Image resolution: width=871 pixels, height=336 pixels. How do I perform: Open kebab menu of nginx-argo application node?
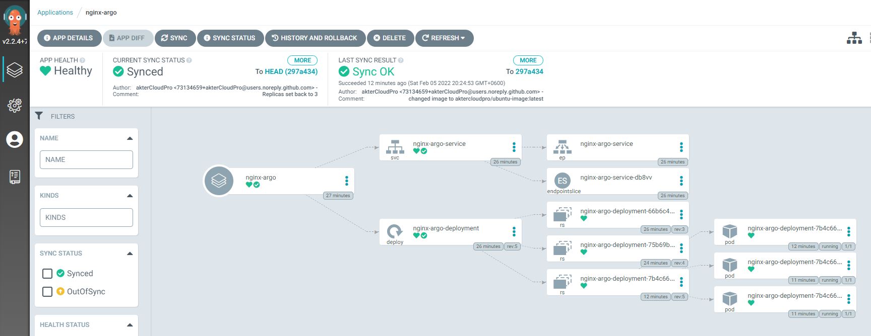tap(346, 181)
